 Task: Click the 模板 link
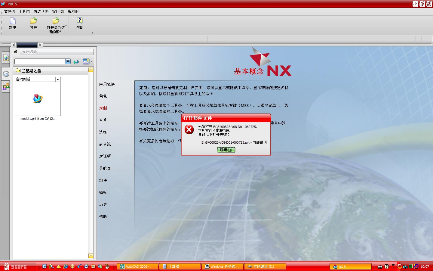[x=103, y=193]
